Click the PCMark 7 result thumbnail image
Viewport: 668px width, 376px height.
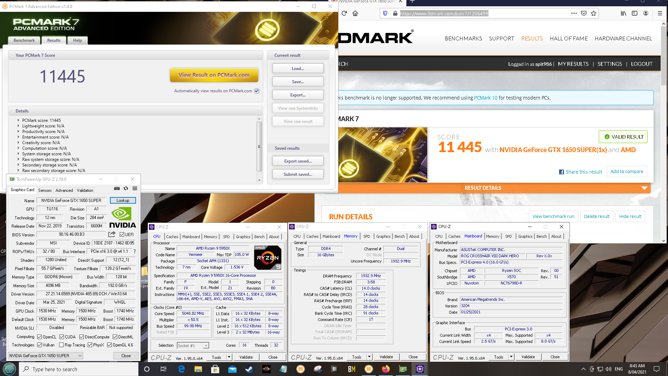tap(383, 155)
